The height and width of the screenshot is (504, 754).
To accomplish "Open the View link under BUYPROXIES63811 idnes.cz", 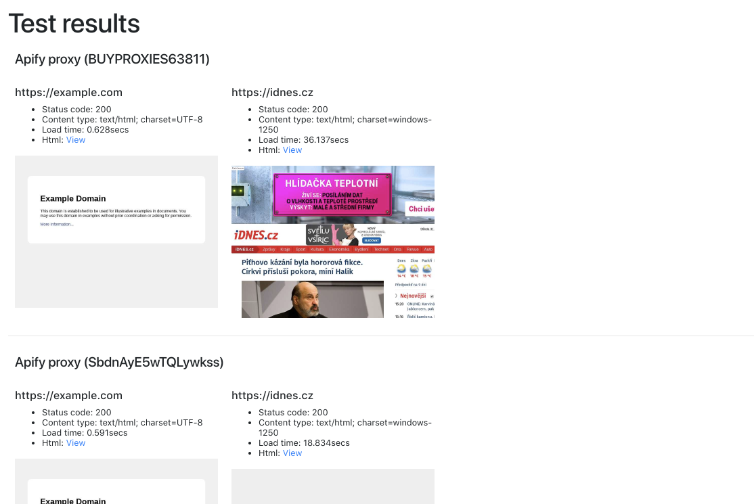I will click(292, 150).
